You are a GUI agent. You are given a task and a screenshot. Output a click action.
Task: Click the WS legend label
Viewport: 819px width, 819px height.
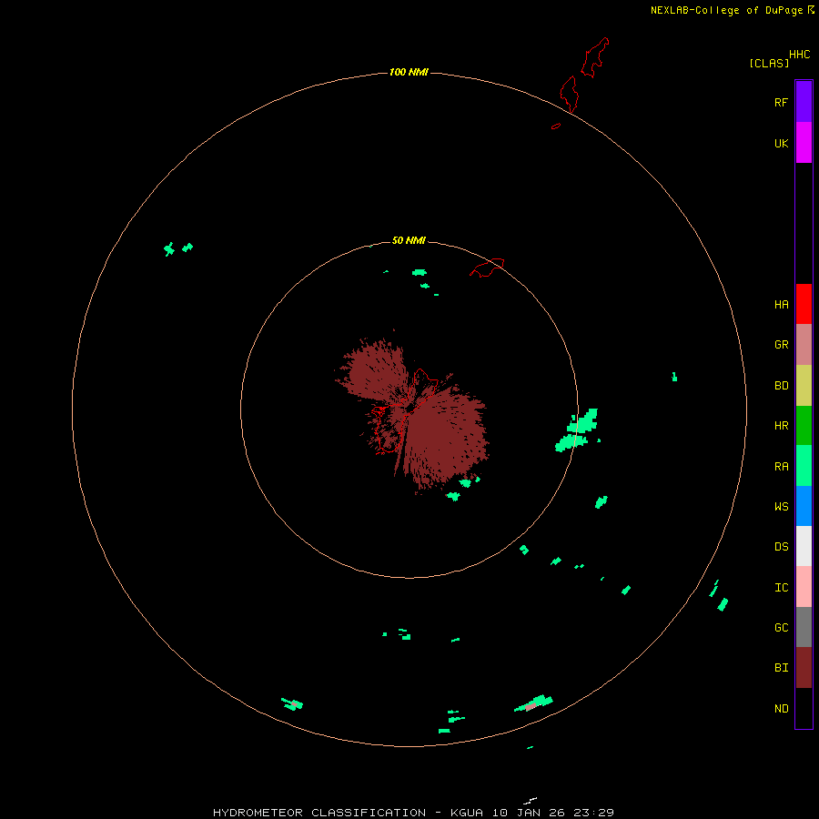[x=781, y=507]
